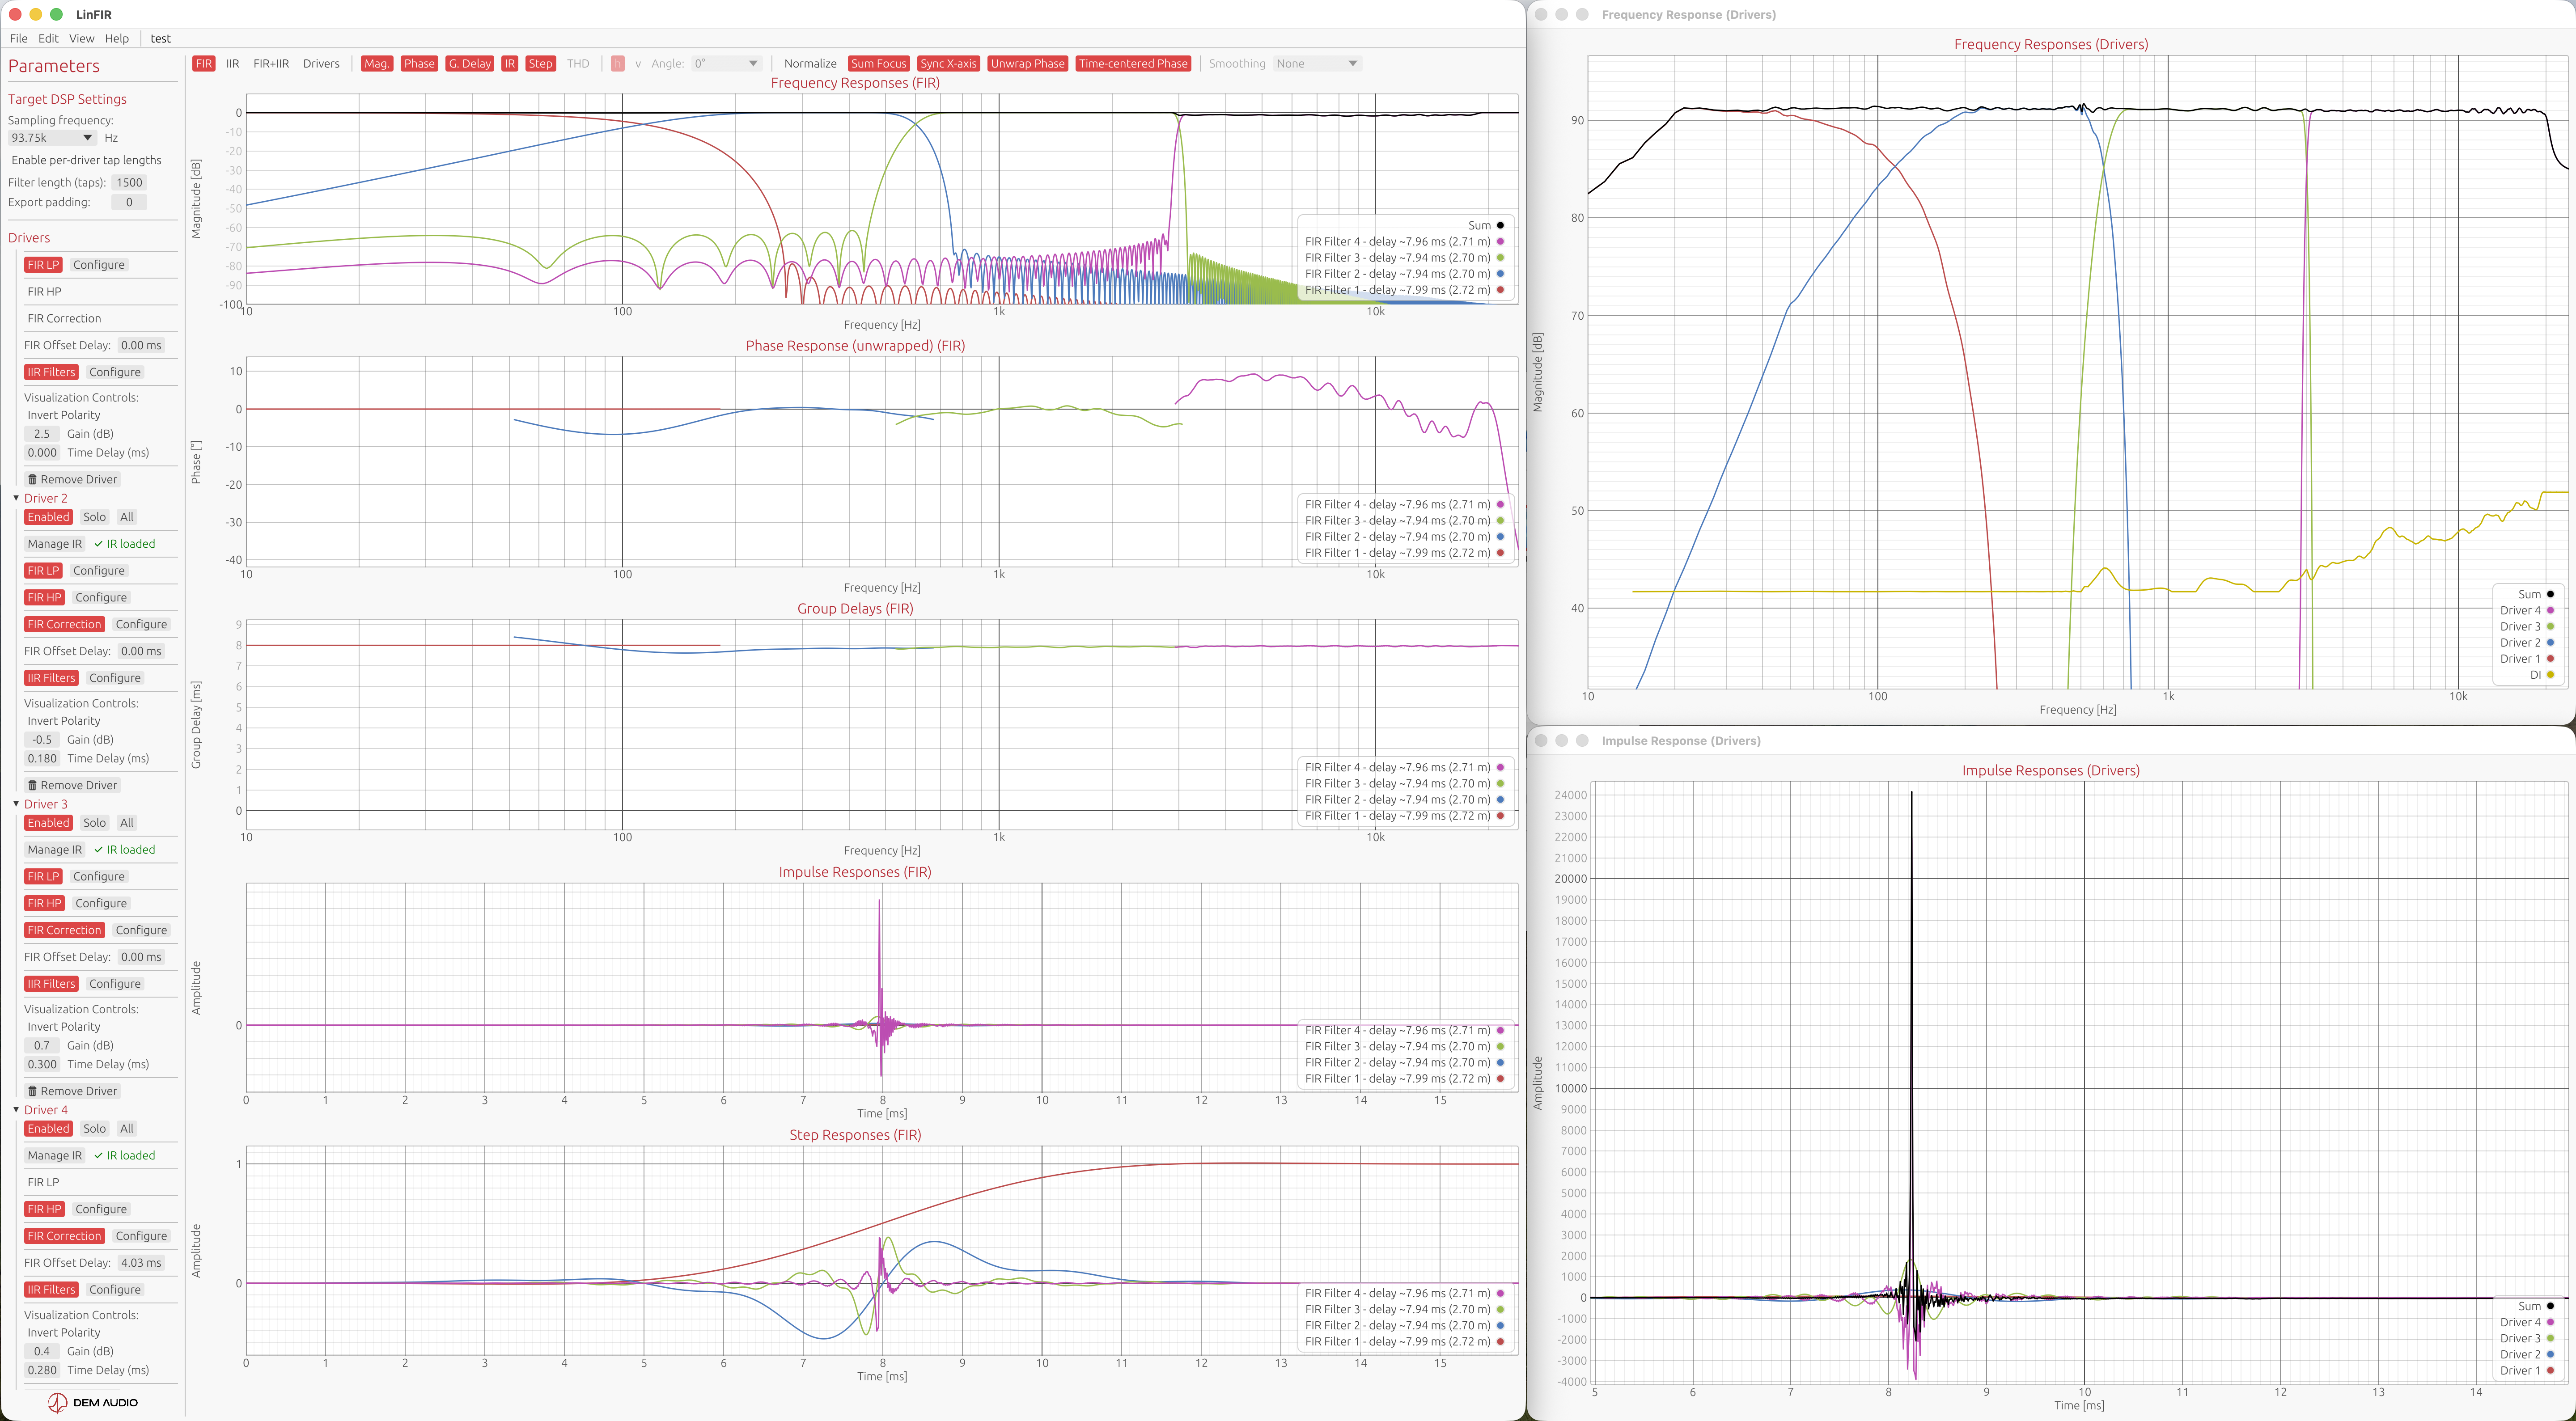Configure FIR Correction for Driver 3
Image resolution: width=2576 pixels, height=1421 pixels.
[x=141, y=930]
